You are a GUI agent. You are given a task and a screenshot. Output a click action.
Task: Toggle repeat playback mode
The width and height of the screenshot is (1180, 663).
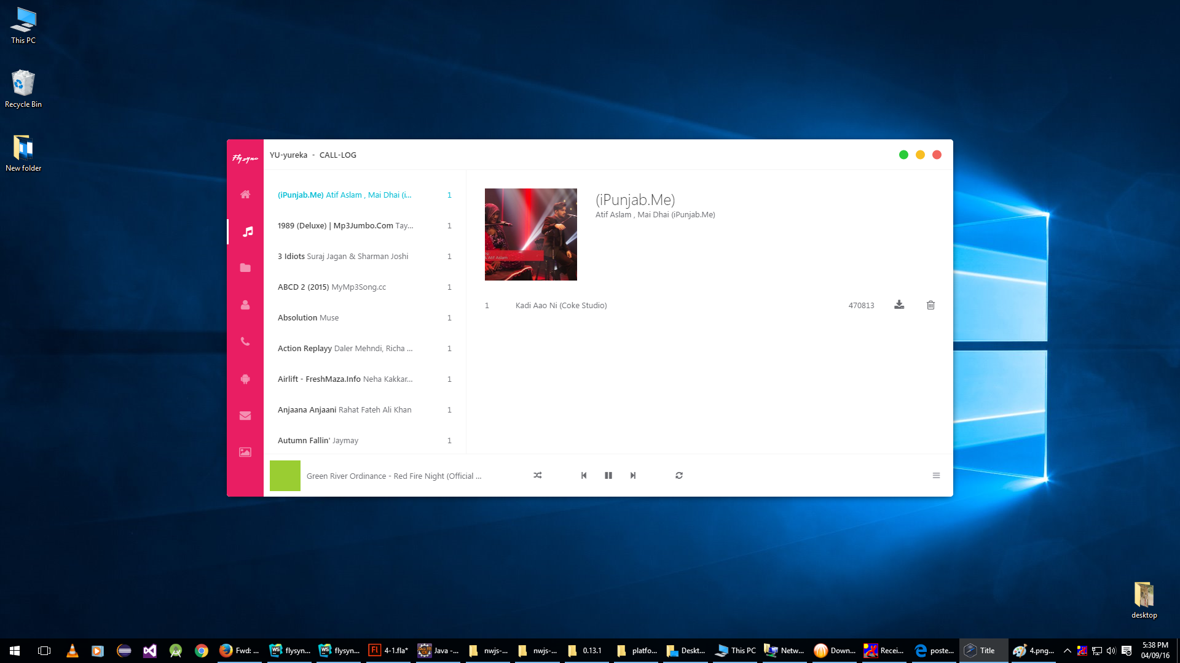coord(679,475)
